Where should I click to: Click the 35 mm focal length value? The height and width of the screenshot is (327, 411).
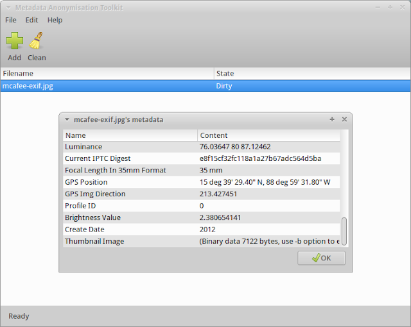(x=211, y=171)
